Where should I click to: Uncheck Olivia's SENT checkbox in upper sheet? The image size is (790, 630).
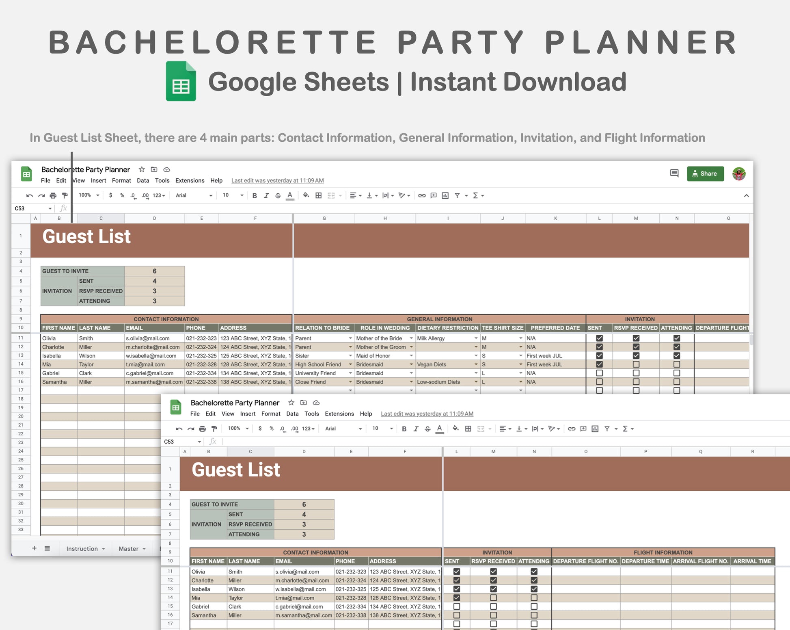599,338
